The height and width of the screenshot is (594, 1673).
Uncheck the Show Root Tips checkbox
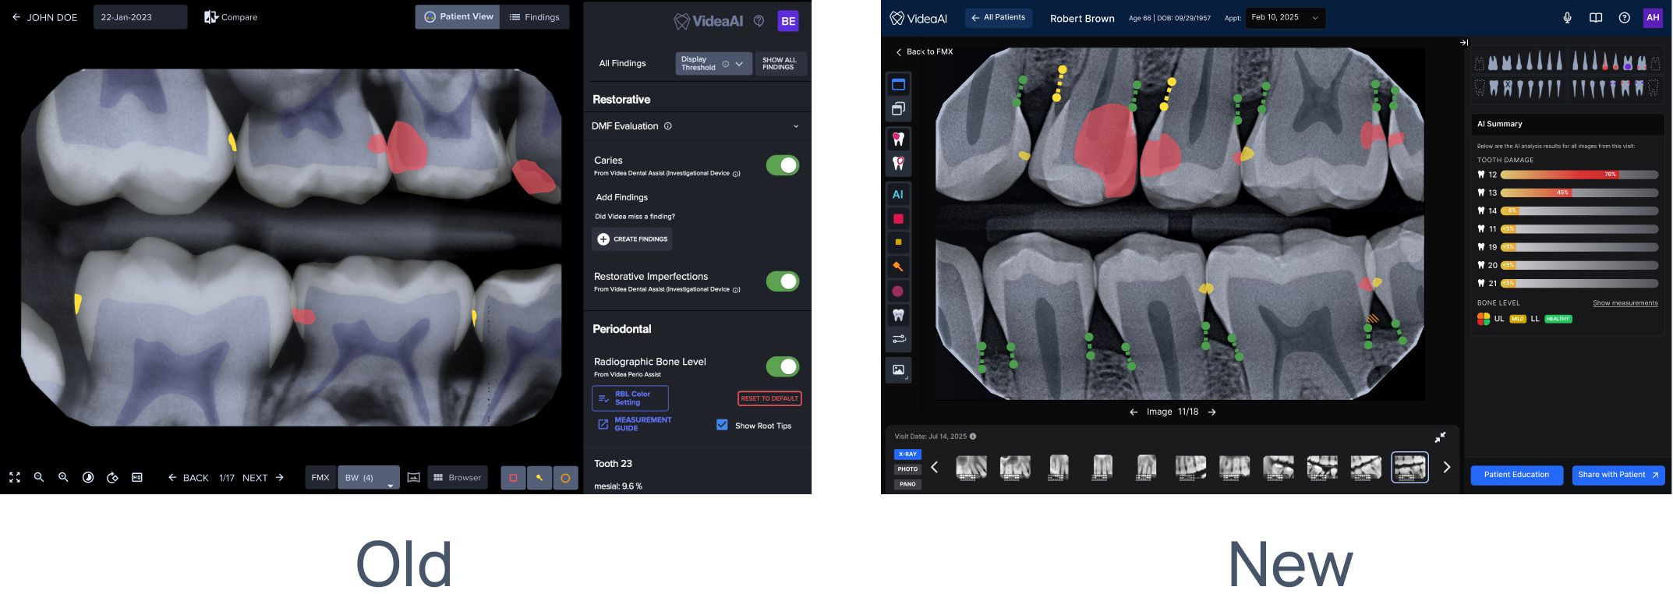[x=722, y=425]
